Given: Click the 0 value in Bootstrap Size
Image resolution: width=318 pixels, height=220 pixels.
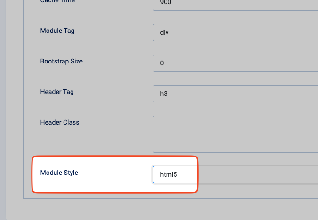Looking at the screenshot, I should coord(162,63).
